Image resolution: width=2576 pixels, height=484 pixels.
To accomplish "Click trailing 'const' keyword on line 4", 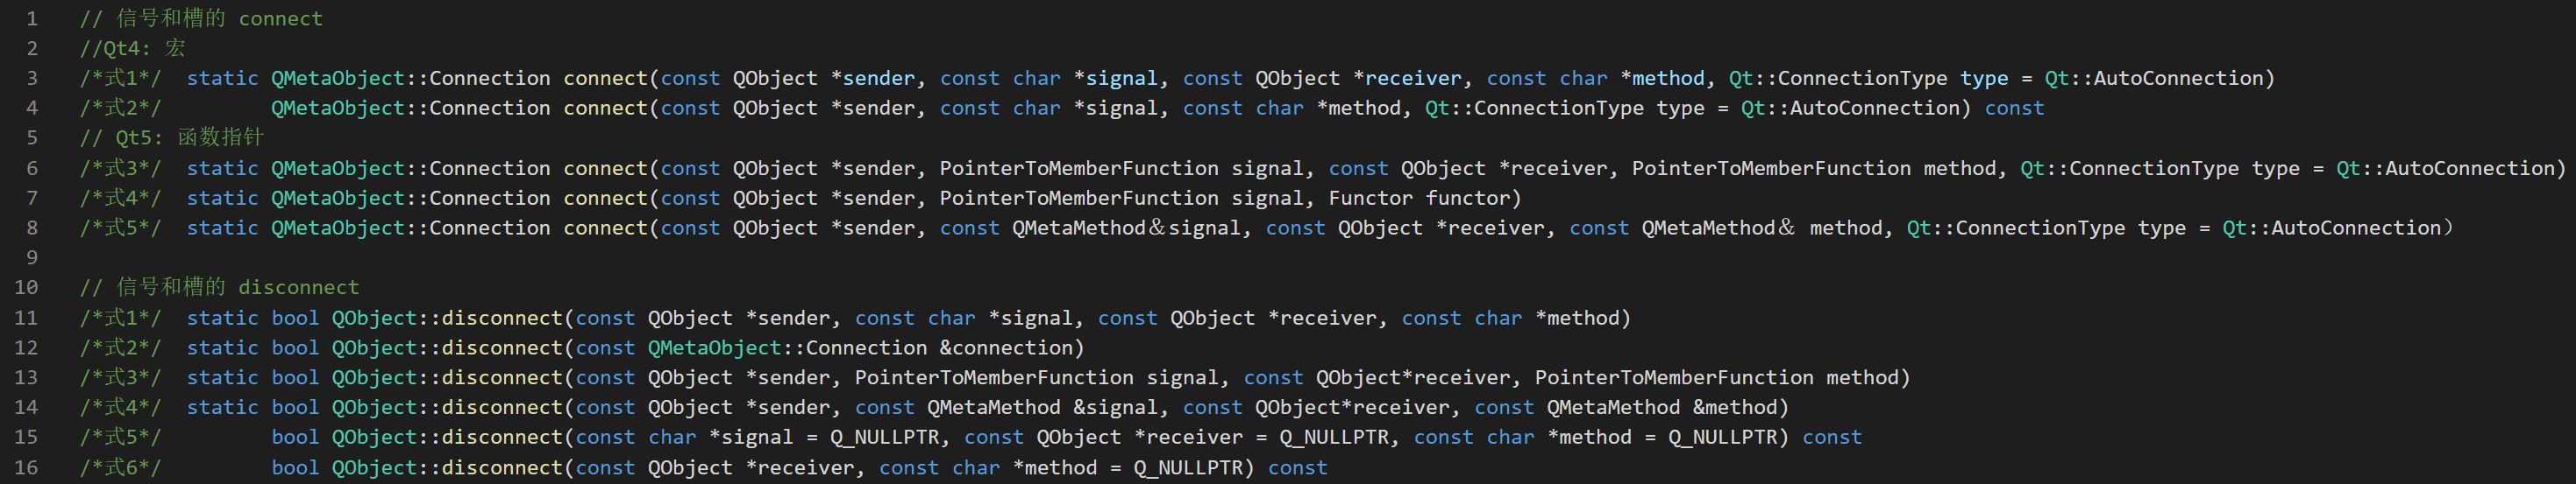I will [x=2014, y=108].
